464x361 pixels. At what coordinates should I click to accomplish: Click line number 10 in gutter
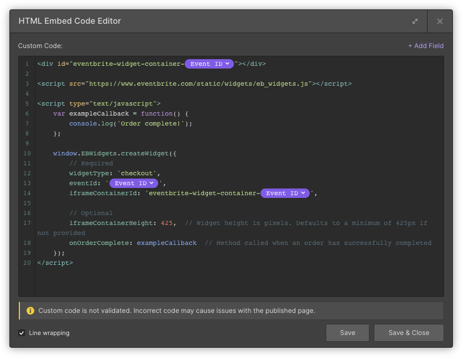pyautogui.click(x=27, y=153)
